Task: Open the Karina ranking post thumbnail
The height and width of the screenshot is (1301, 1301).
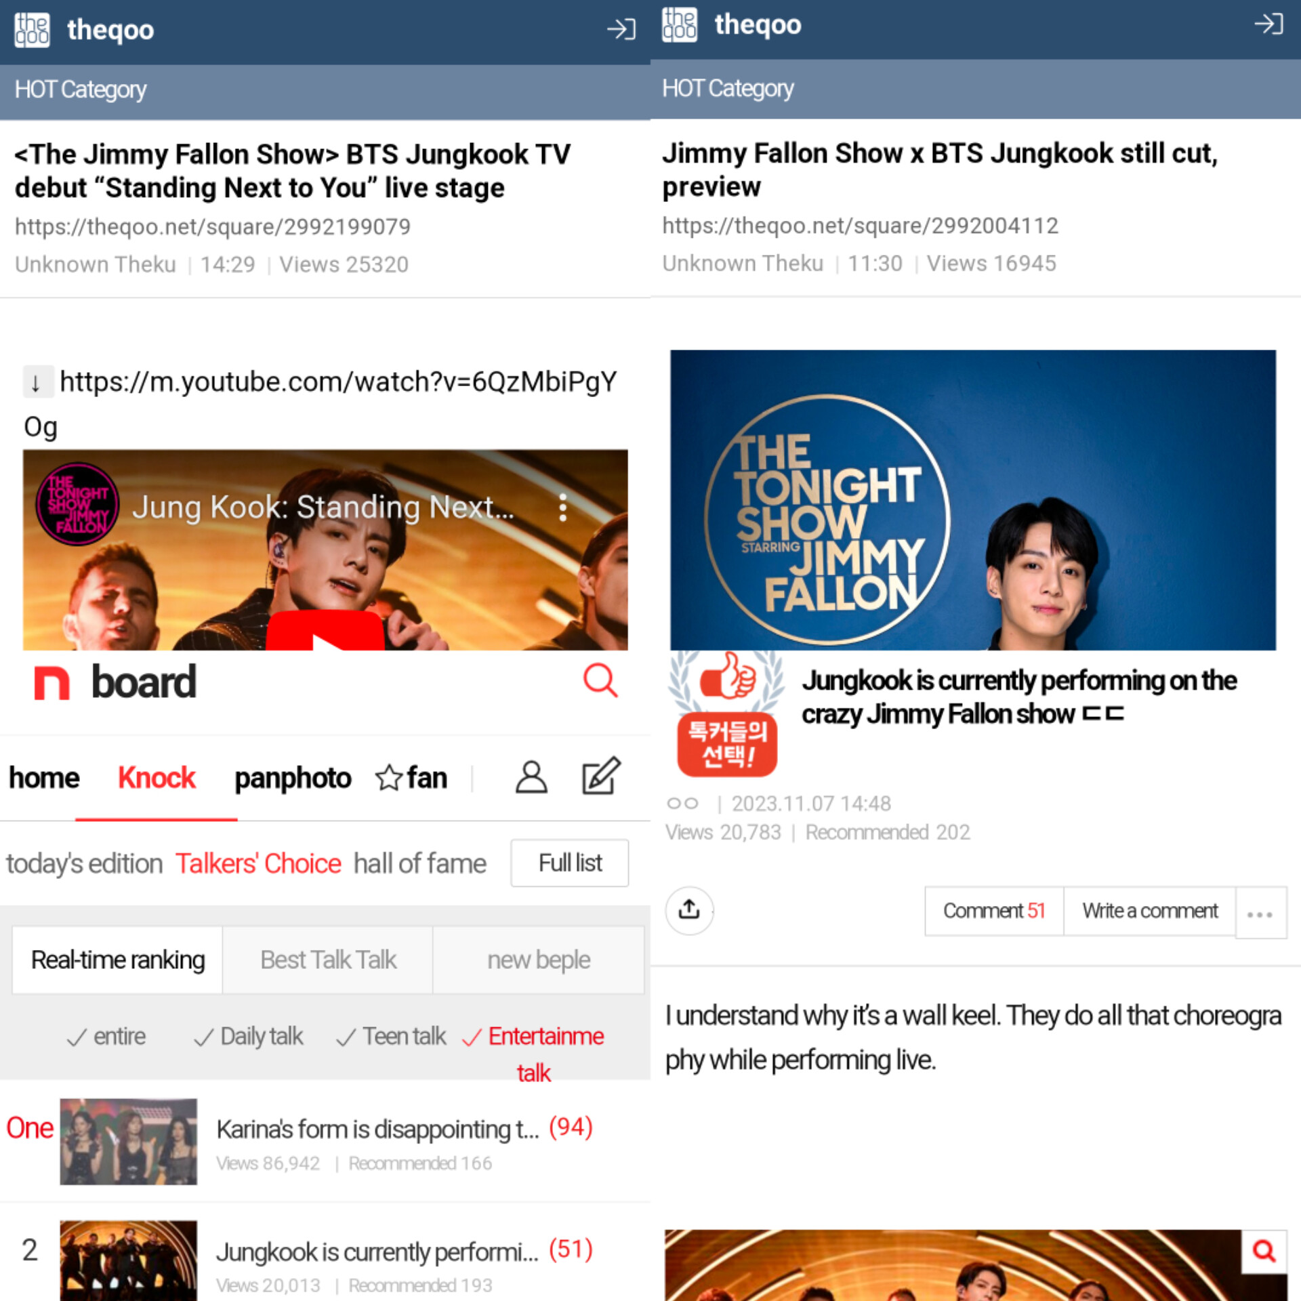Action: (x=129, y=1142)
